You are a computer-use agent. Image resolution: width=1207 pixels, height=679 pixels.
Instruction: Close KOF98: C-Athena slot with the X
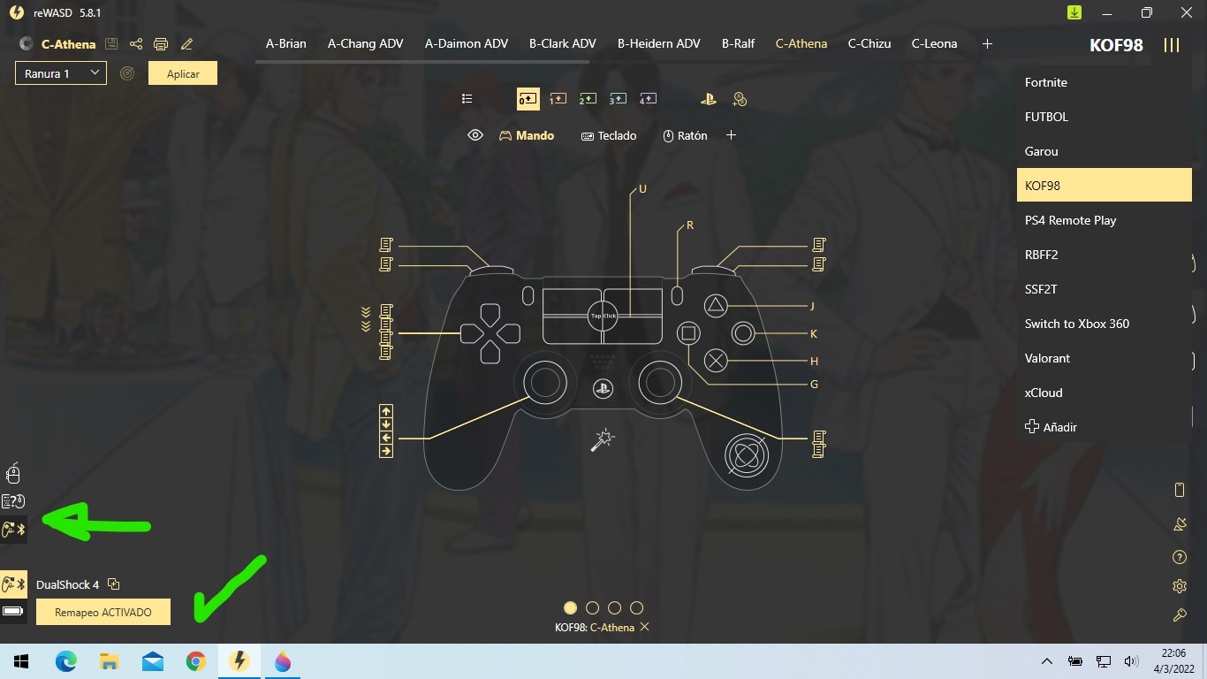tap(645, 627)
